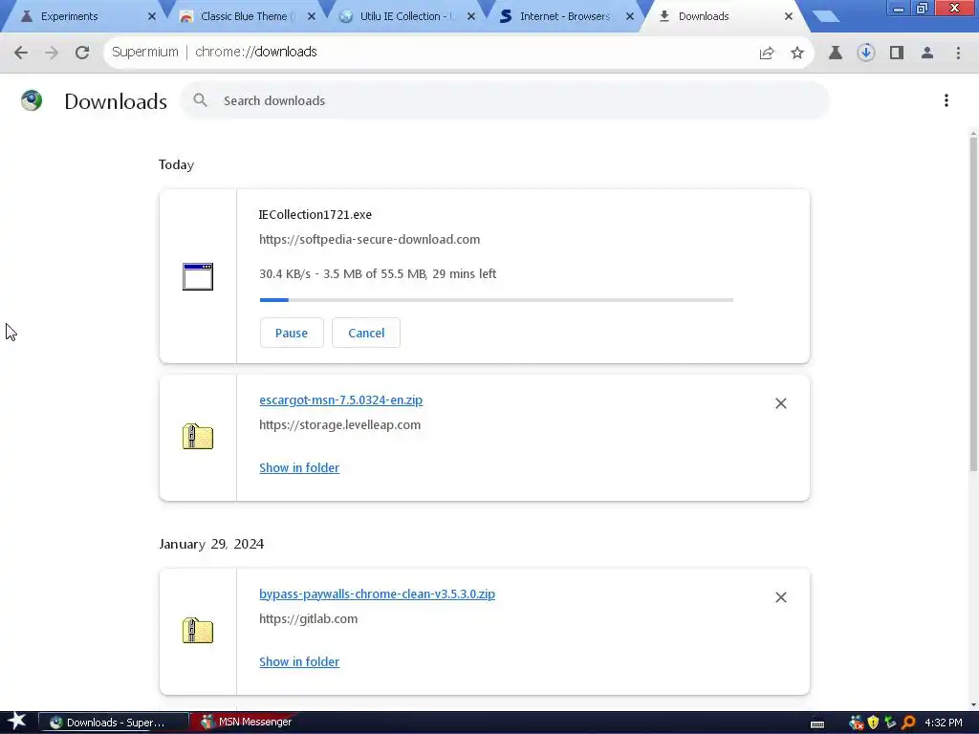Click the on-screen keyboard tray icon

tap(817, 724)
